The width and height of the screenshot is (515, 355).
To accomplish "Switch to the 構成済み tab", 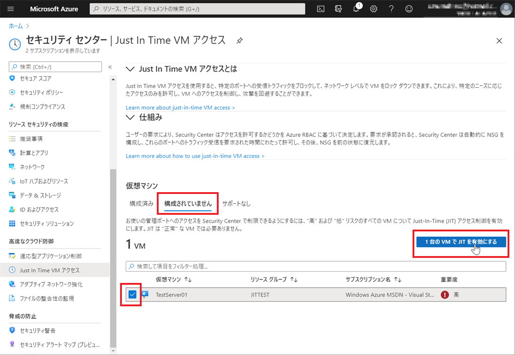I will (x=141, y=203).
